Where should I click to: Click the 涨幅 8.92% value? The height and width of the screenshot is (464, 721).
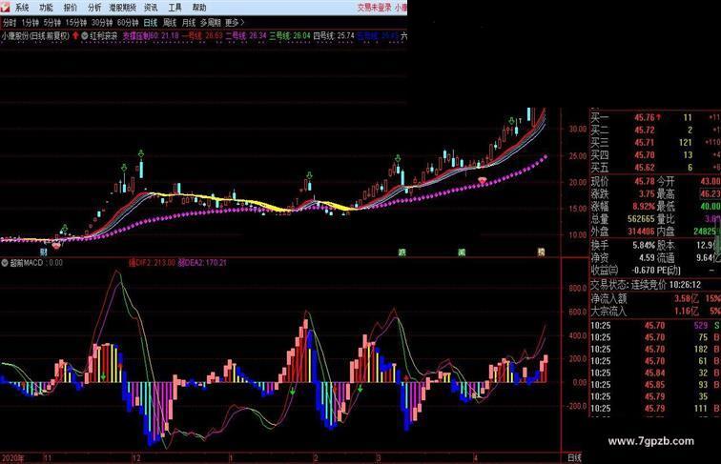tap(644, 206)
